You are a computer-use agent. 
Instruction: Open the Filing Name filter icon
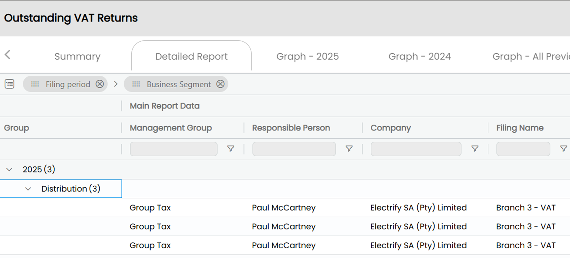point(563,149)
